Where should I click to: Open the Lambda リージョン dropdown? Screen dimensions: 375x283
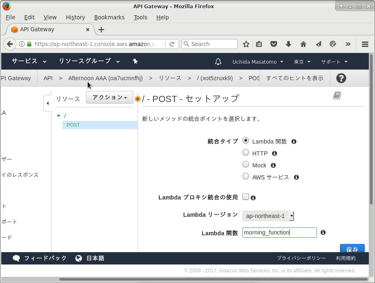pyautogui.click(x=268, y=216)
